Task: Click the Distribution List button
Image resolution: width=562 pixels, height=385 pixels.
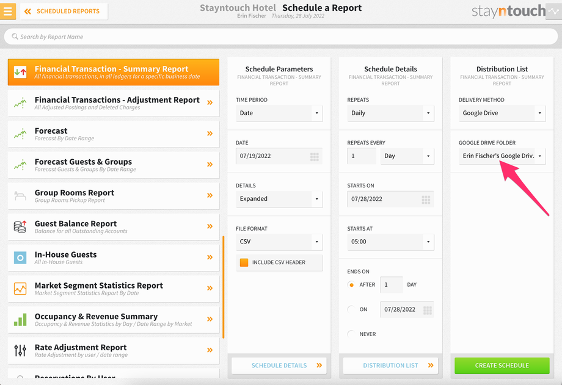Action: [x=391, y=365]
